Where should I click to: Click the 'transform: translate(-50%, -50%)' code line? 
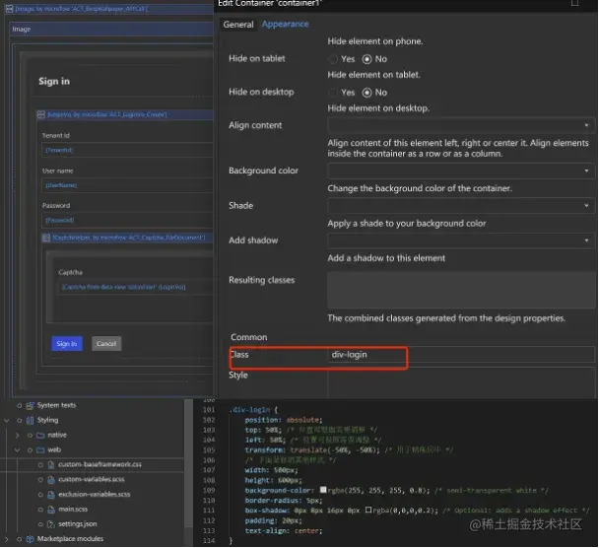(312, 450)
